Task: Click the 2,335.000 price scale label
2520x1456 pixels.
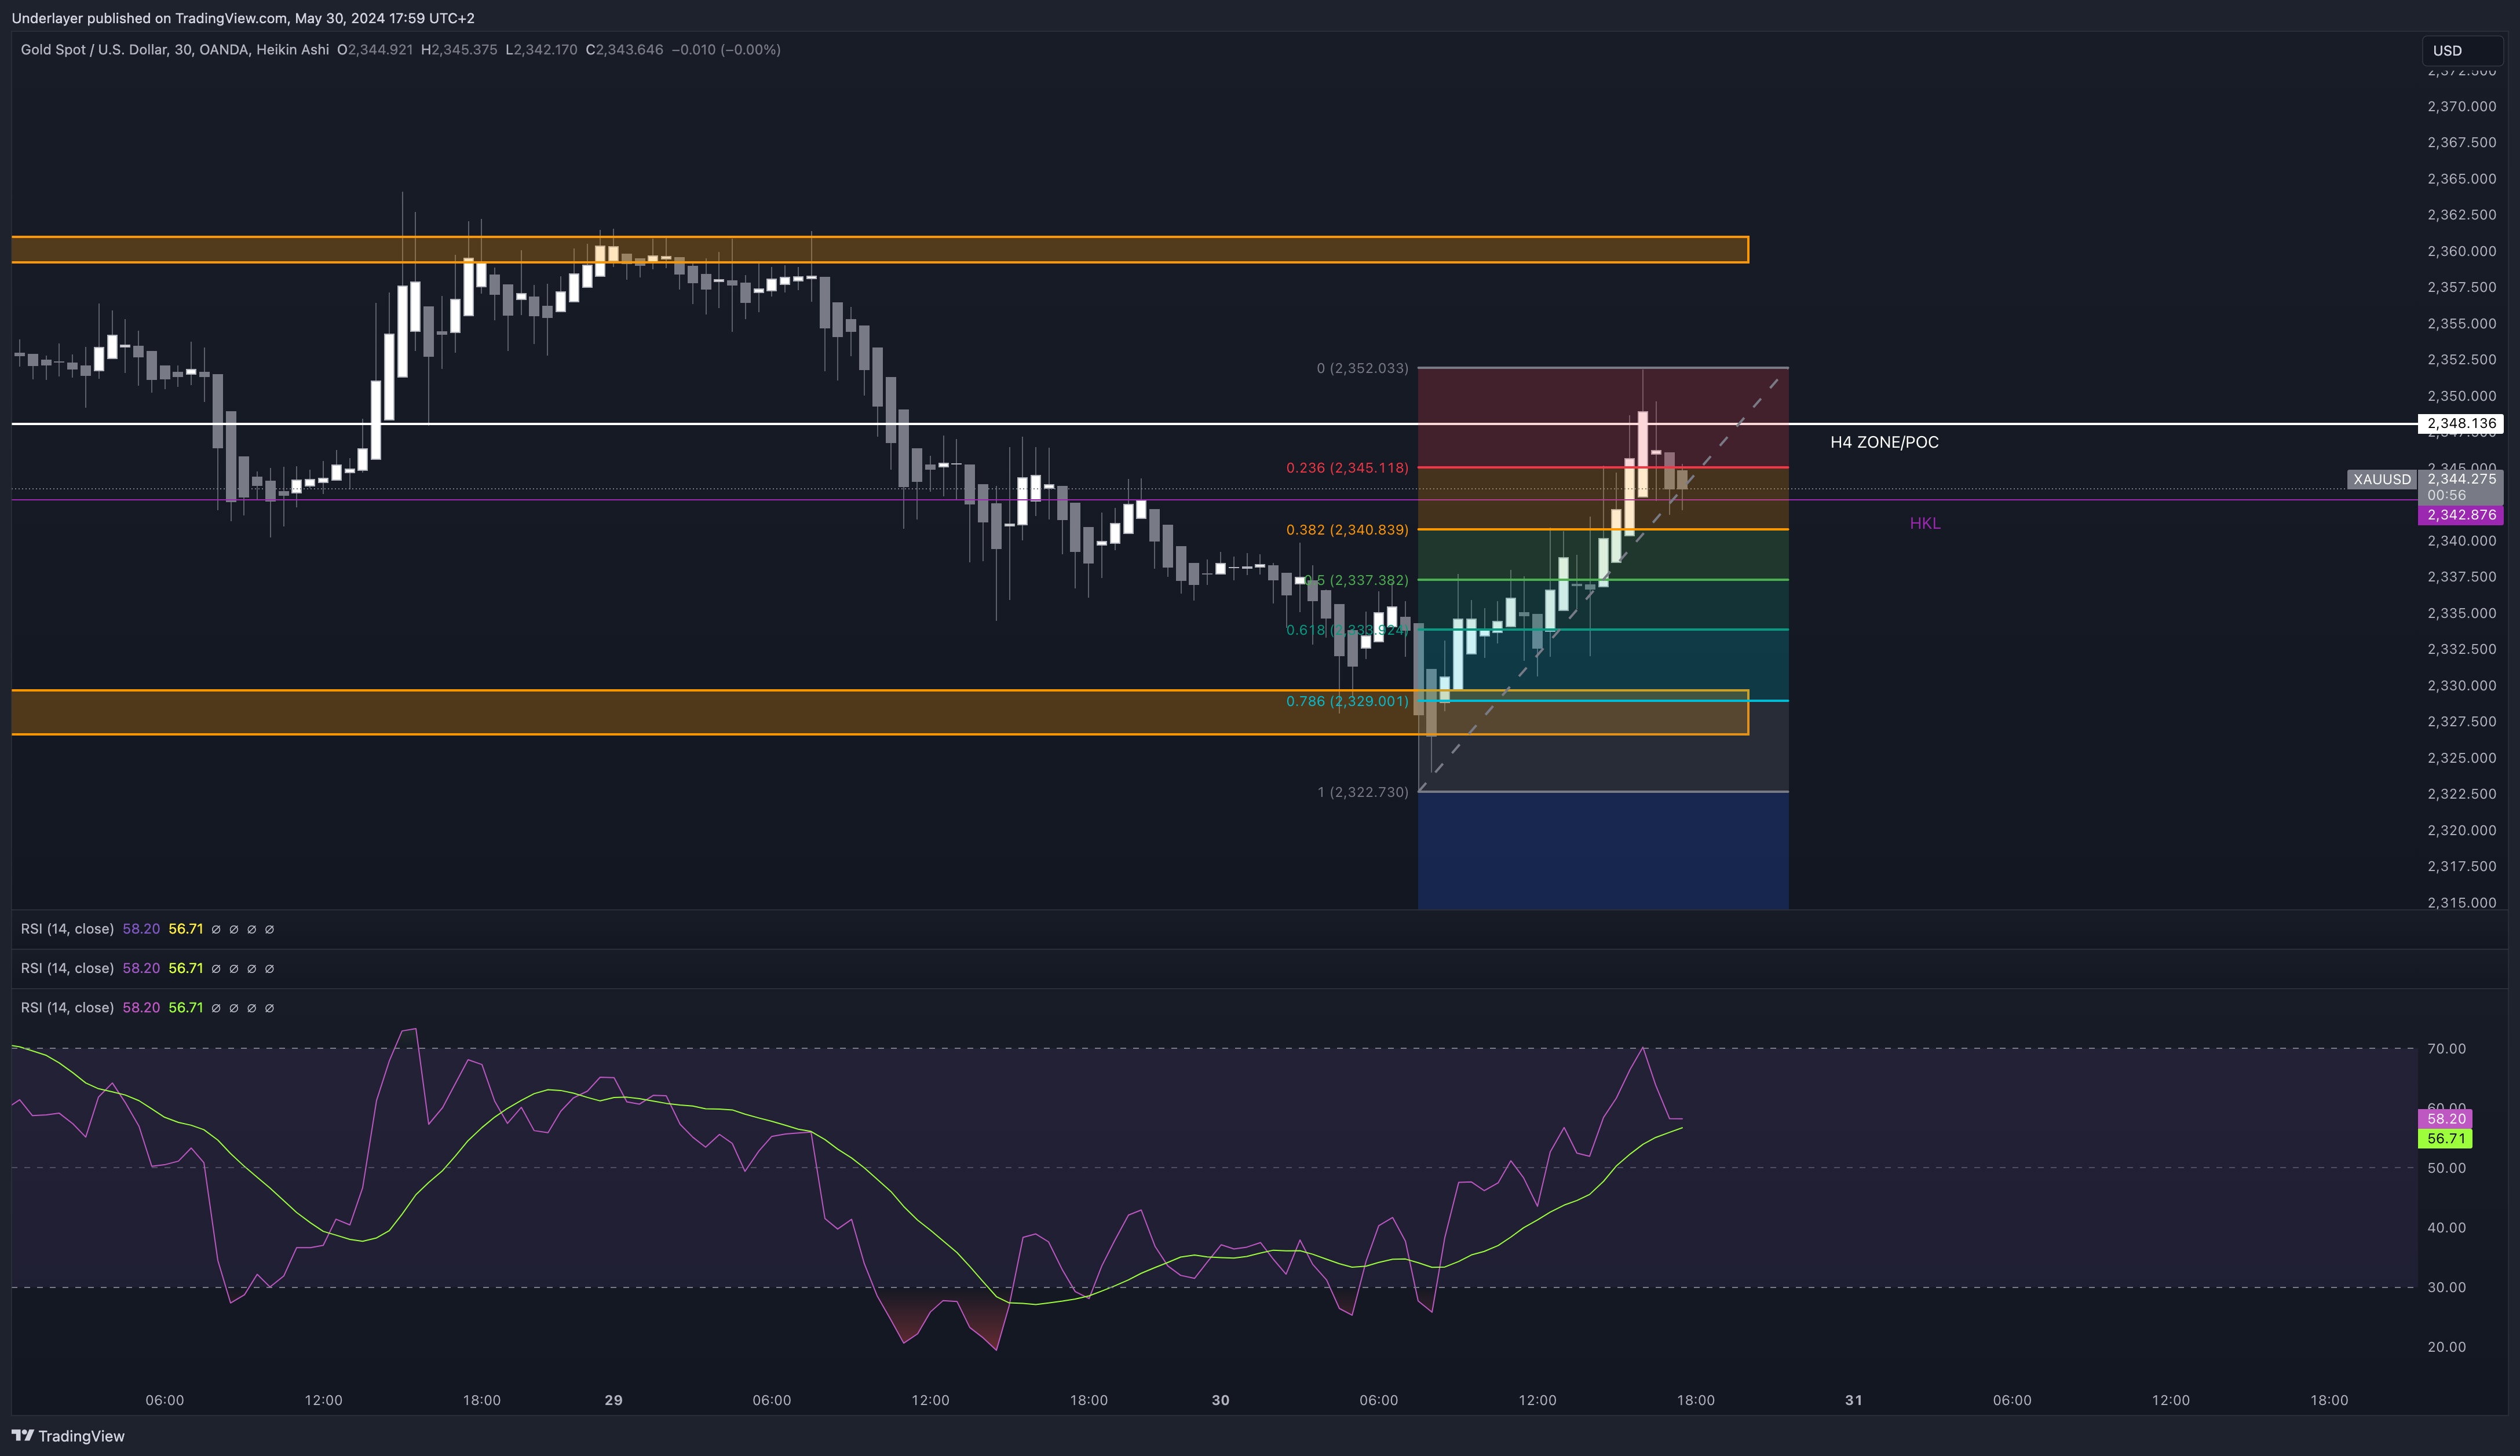Action: [2462, 613]
